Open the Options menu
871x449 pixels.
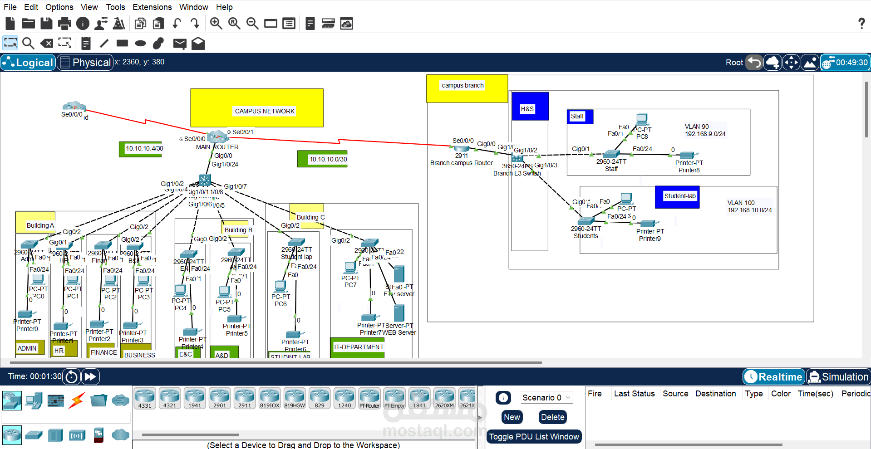pos(59,7)
